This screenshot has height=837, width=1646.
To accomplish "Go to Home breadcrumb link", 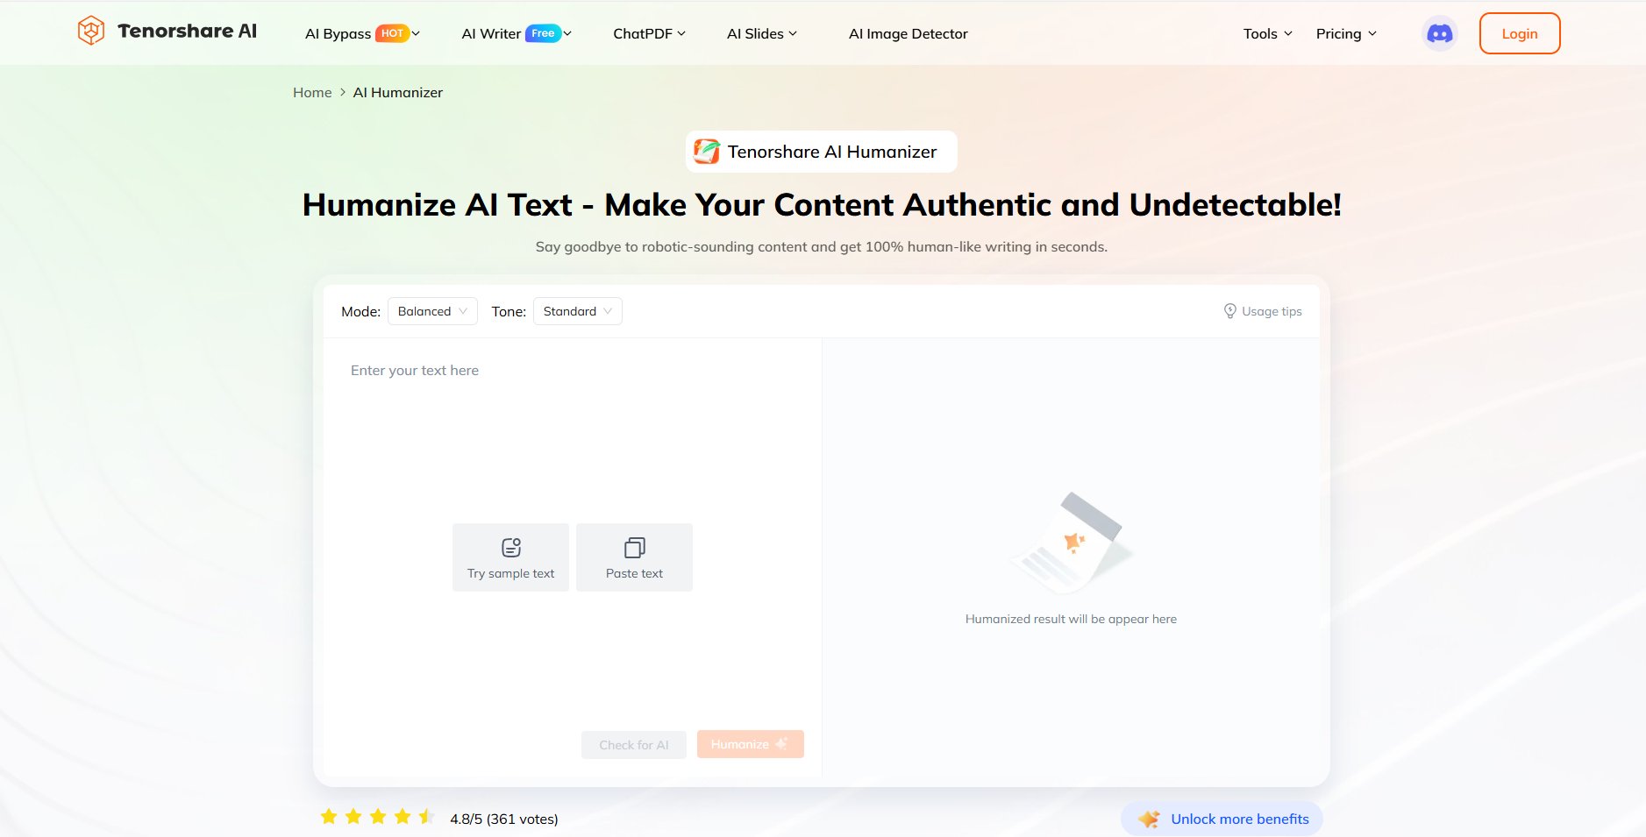I will click(312, 93).
